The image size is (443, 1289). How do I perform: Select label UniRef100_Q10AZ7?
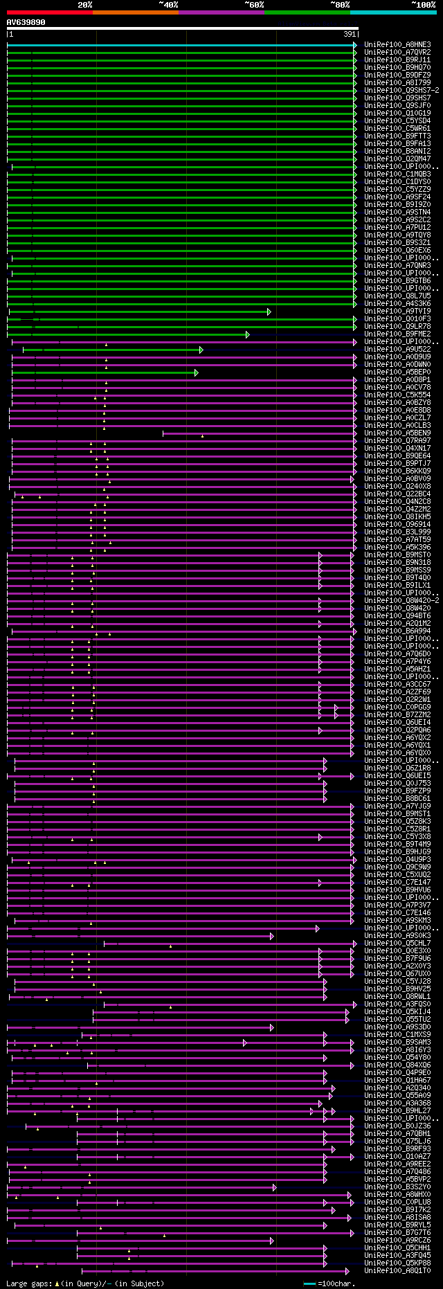397,1157
